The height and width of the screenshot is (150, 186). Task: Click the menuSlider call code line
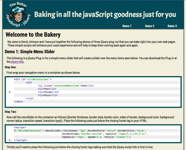80,130
